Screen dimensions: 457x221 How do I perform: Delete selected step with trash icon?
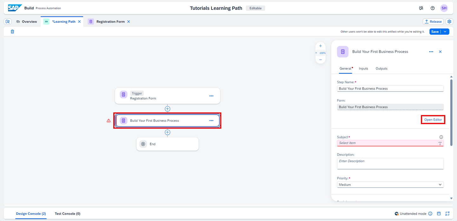[12, 31]
